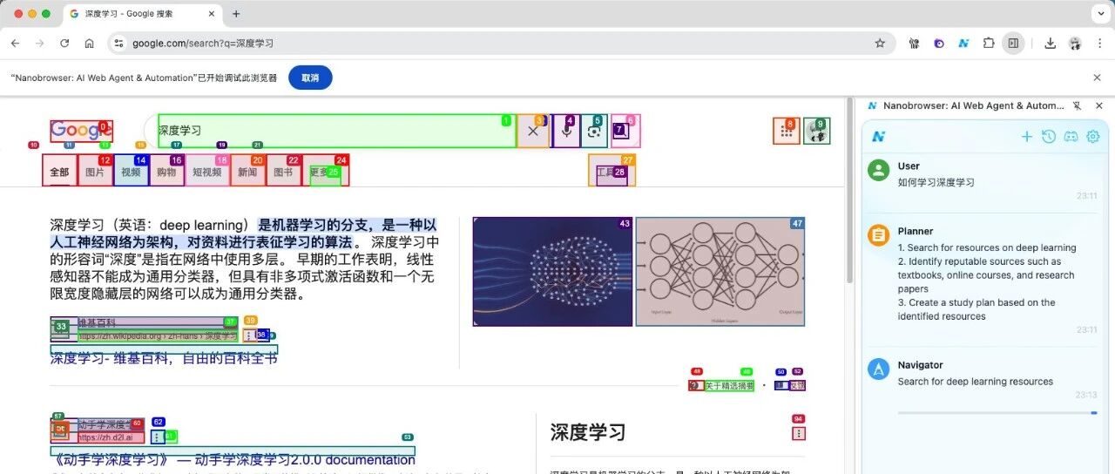Bookmark this page with the star icon
Image resolution: width=1115 pixels, height=474 pixels.
(x=880, y=44)
